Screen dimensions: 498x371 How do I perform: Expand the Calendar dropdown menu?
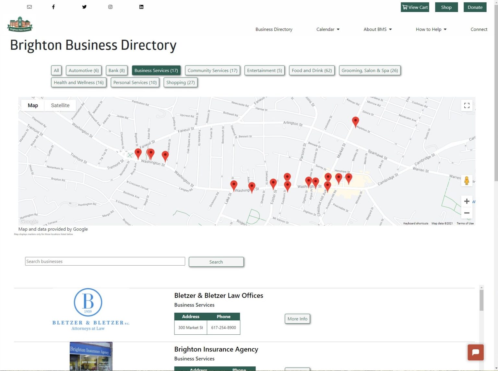(x=328, y=29)
